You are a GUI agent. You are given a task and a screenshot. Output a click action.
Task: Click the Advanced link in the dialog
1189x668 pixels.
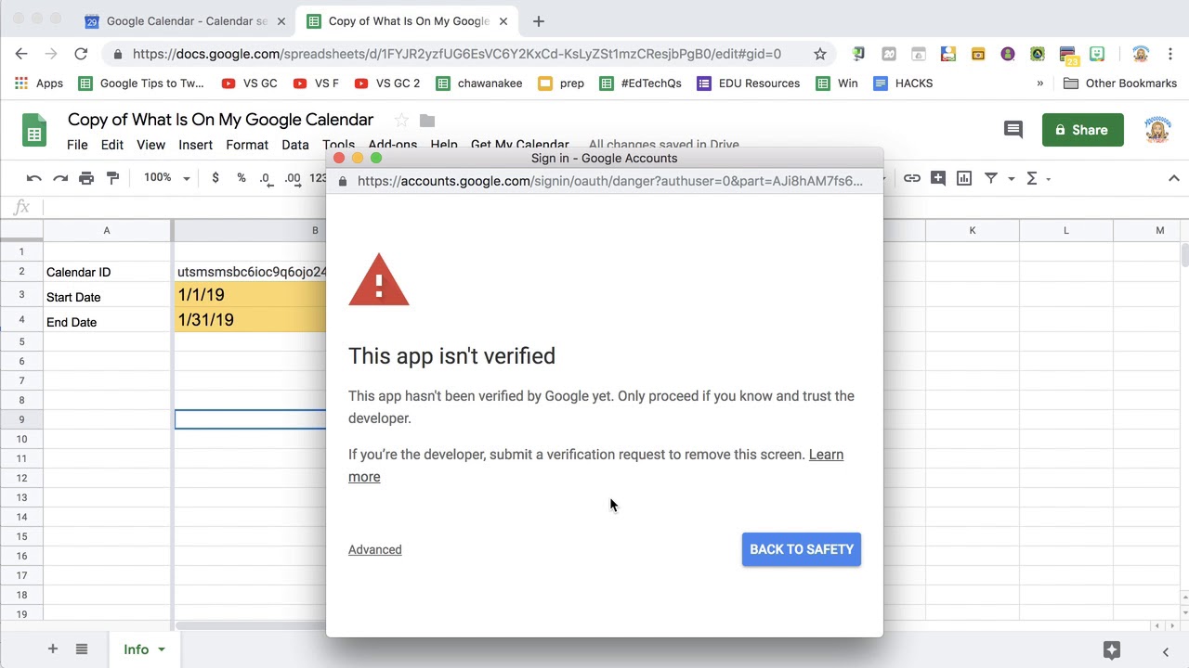click(x=375, y=549)
